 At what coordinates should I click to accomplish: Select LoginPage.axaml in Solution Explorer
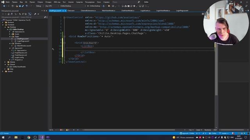23,41
